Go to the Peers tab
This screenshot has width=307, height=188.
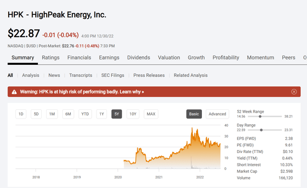coord(288,58)
